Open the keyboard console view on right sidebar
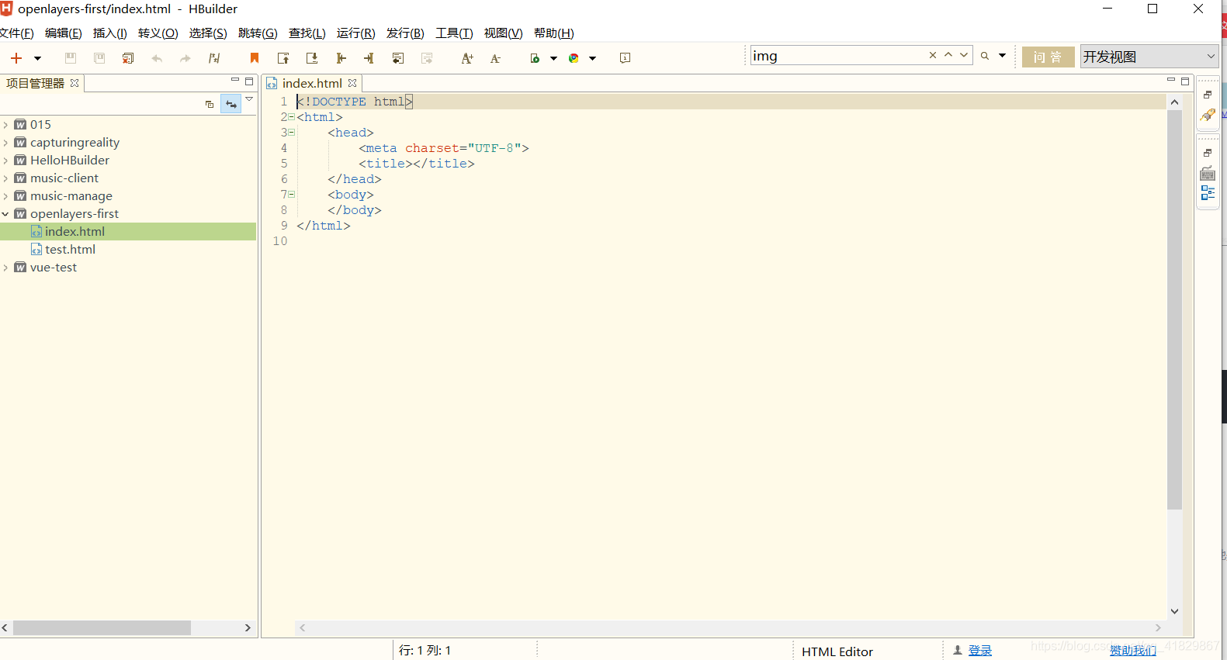1227x660 pixels. pyautogui.click(x=1208, y=174)
